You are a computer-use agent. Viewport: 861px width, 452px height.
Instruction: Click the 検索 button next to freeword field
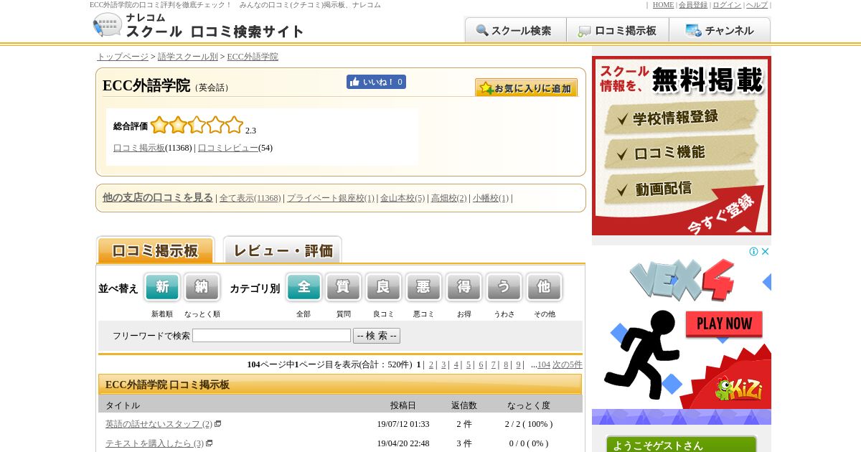coord(377,336)
